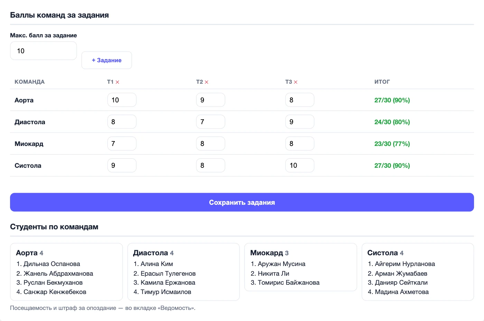Remove task T2 using its red cross
This screenshot has height=321, width=484.
207,82
